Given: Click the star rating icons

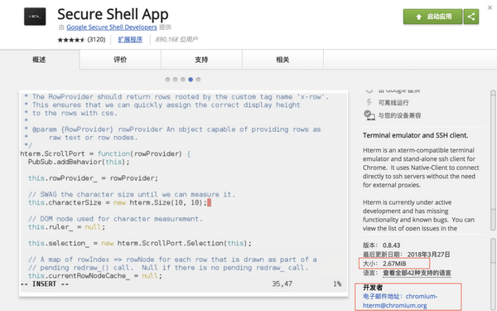Looking at the screenshot, I should click(71, 40).
